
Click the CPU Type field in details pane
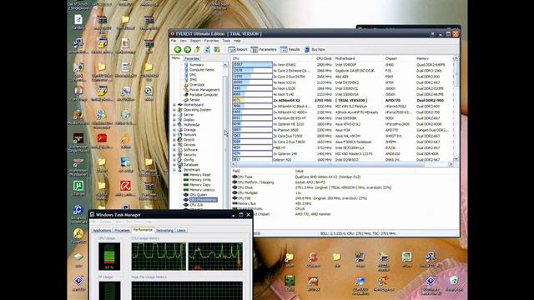pos(245,177)
